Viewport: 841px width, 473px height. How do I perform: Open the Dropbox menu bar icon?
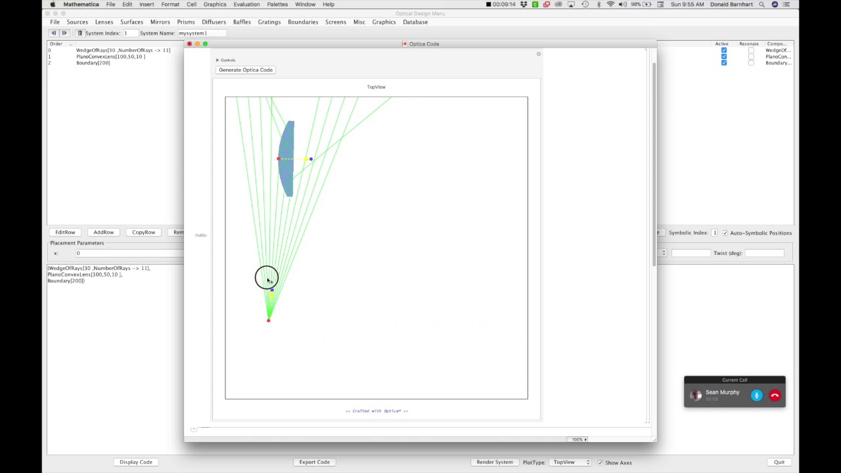click(x=524, y=5)
